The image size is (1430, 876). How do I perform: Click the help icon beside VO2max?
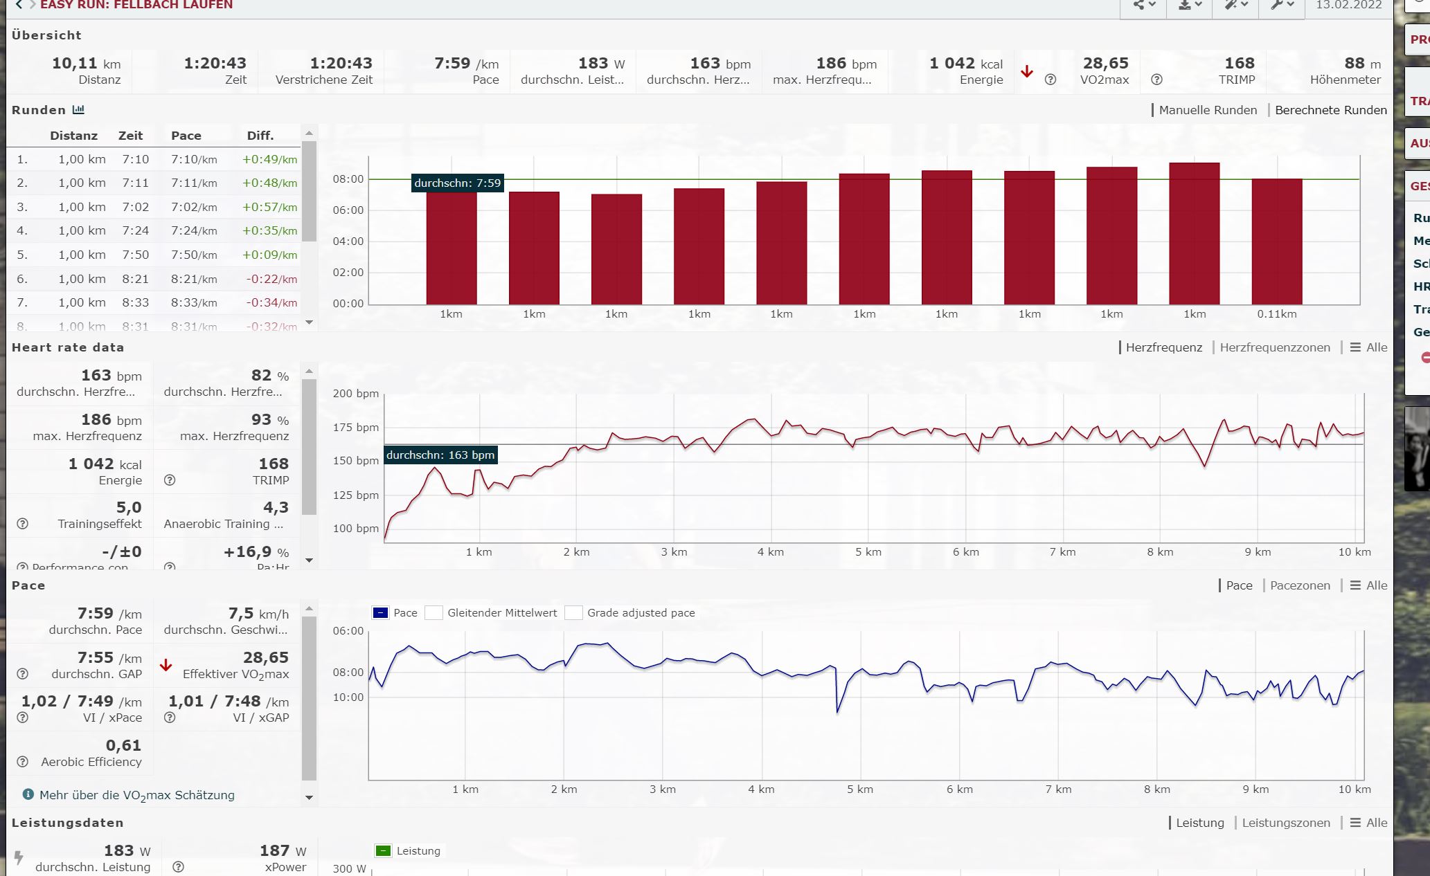[1051, 80]
